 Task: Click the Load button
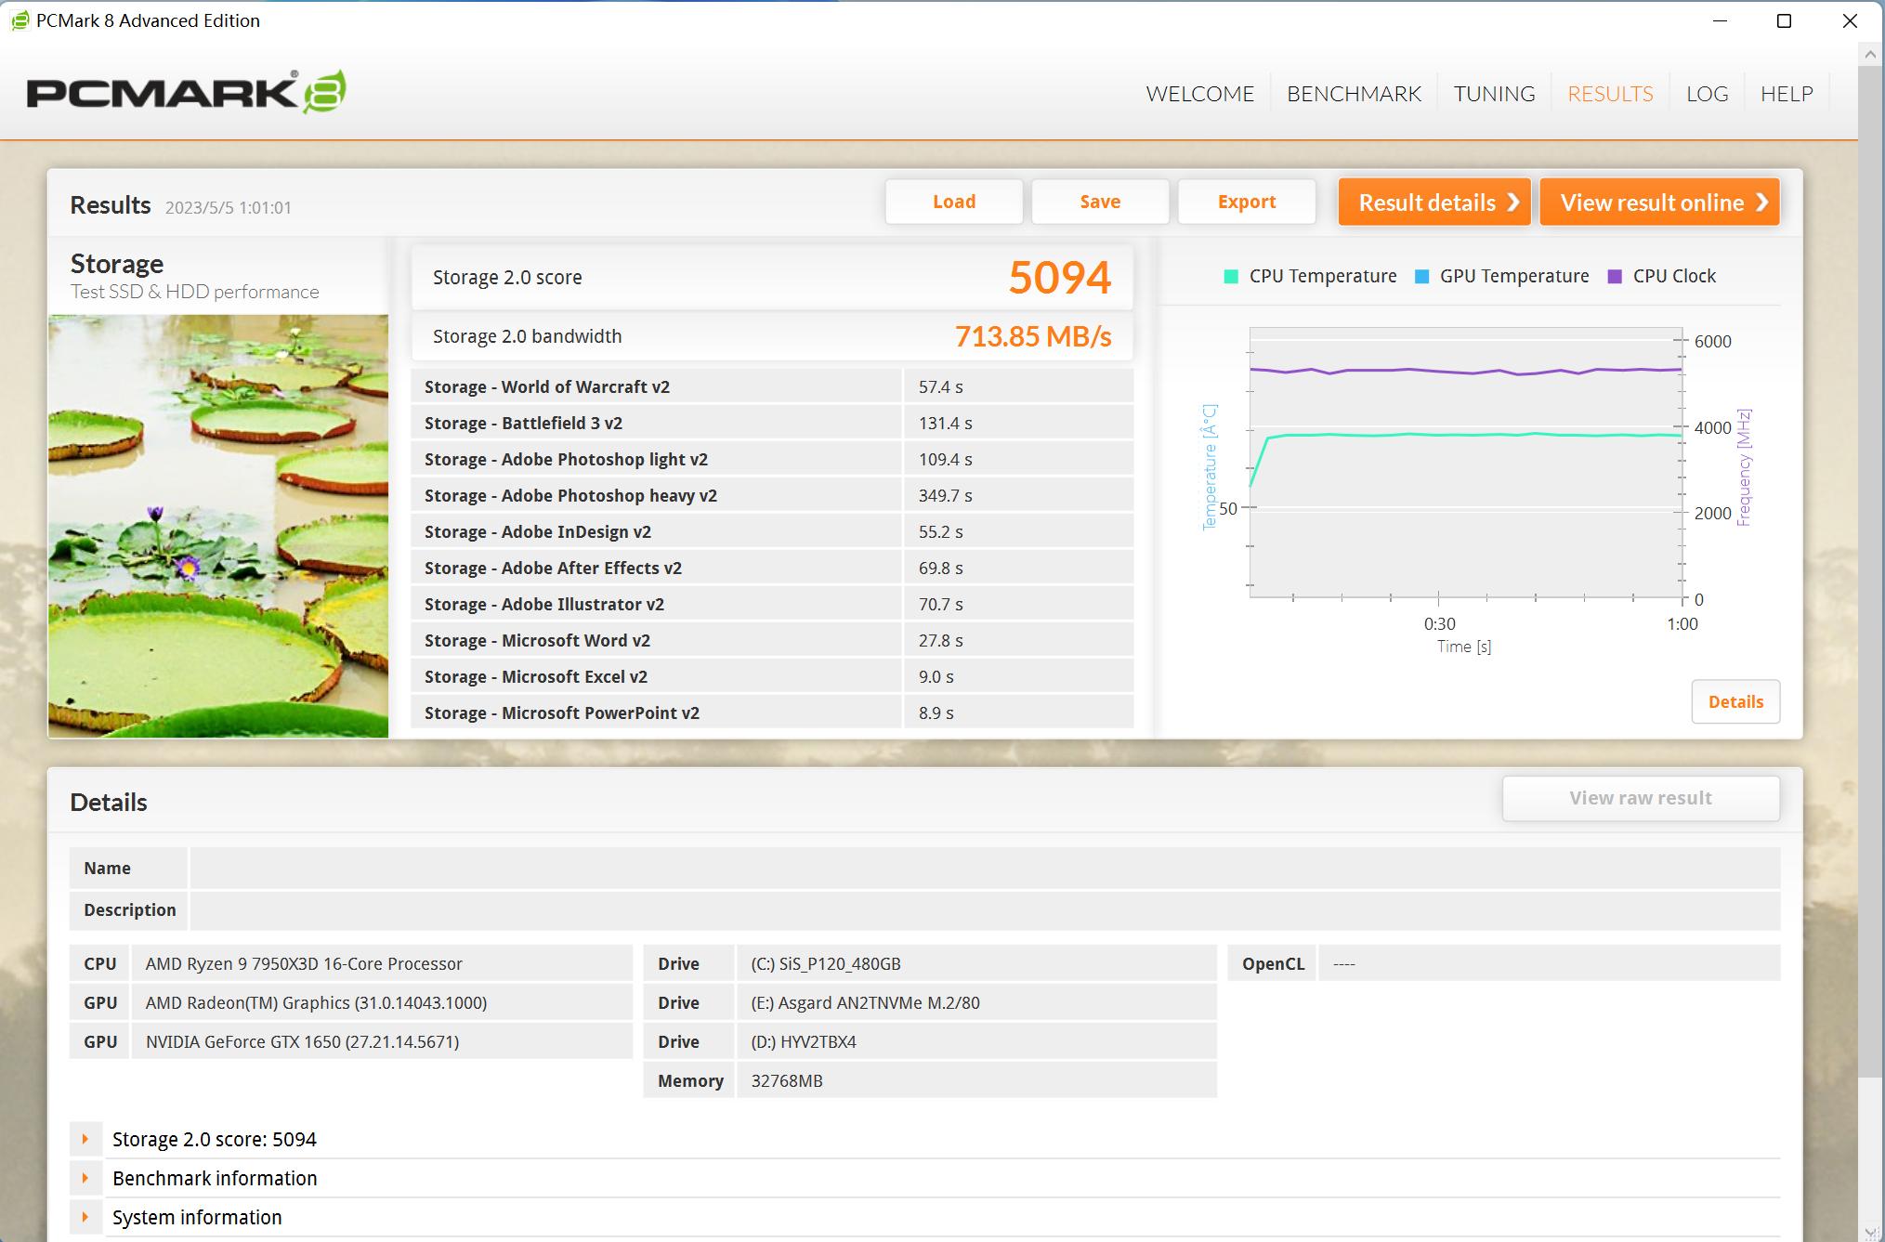pyautogui.click(x=953, y=202)
